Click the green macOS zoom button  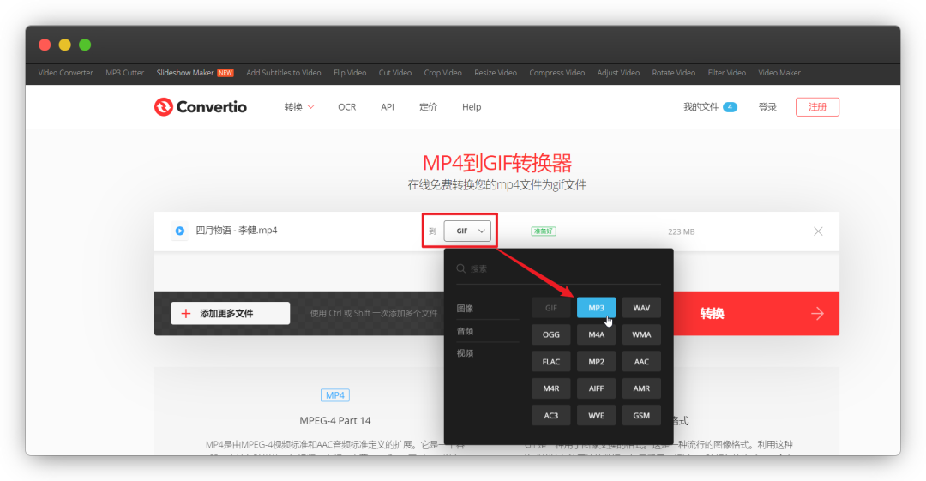[x=85, y=45]
